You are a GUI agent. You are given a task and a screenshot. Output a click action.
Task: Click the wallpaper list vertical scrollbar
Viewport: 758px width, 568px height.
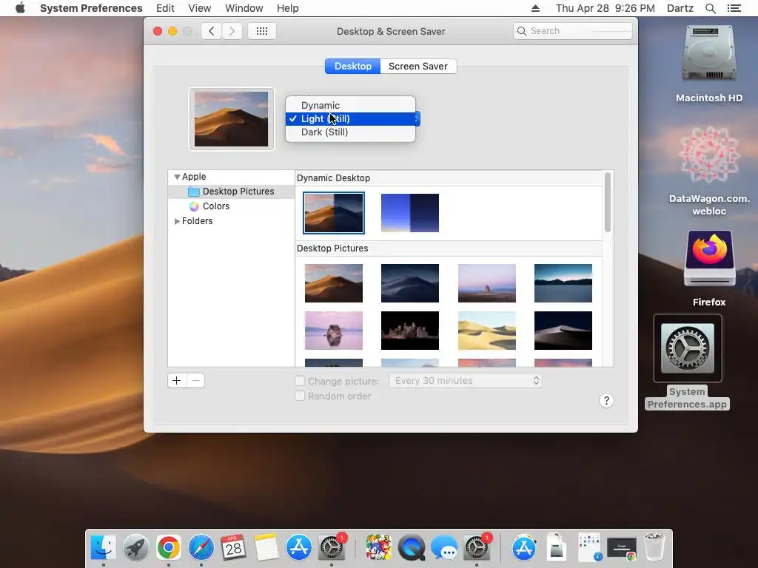point(608,203)
